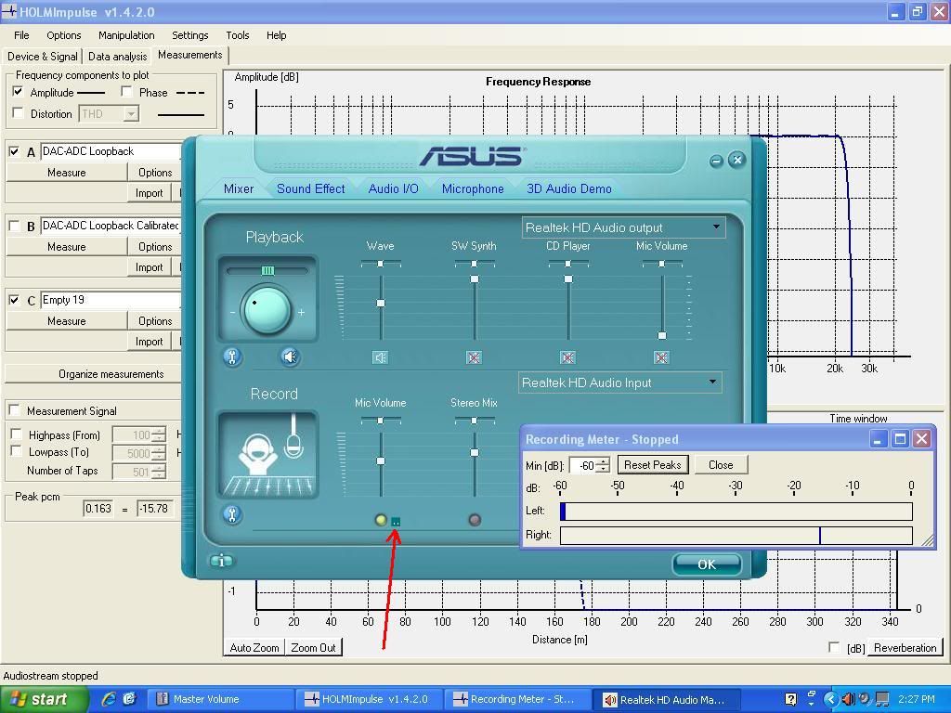The image size is (951, 713).
Task: Click the Wave balance slider
Action: click(x=380, y=264)
